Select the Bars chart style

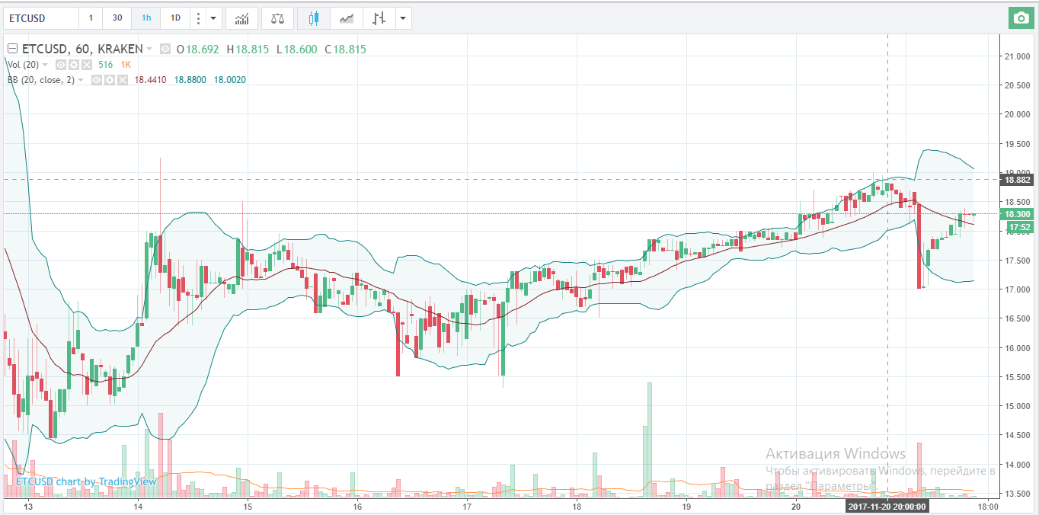377,18
